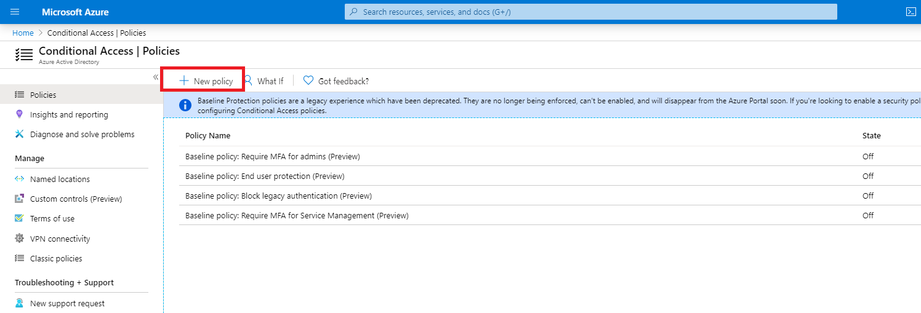Click Off state for Block legacy authentication row

(868, 196)
